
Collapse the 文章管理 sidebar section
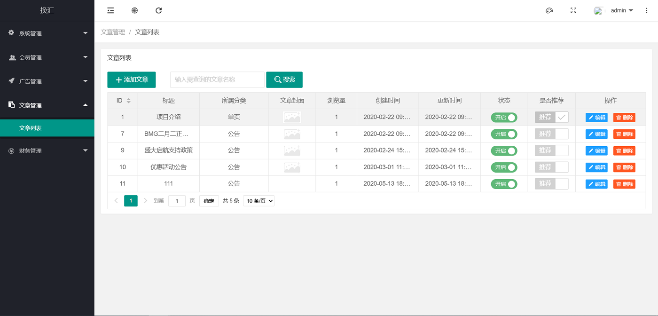(47, 105)
